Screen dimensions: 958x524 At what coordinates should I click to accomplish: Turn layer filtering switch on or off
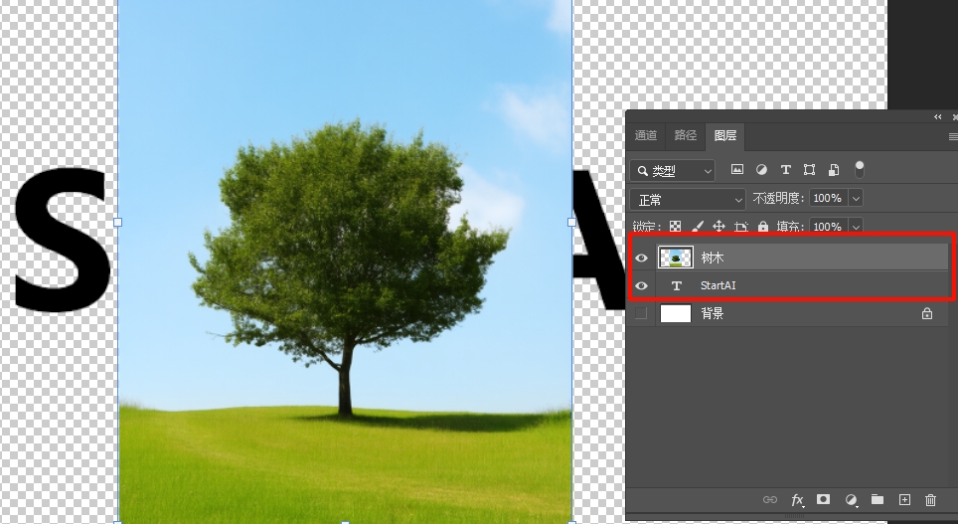(x=860, y=169)
